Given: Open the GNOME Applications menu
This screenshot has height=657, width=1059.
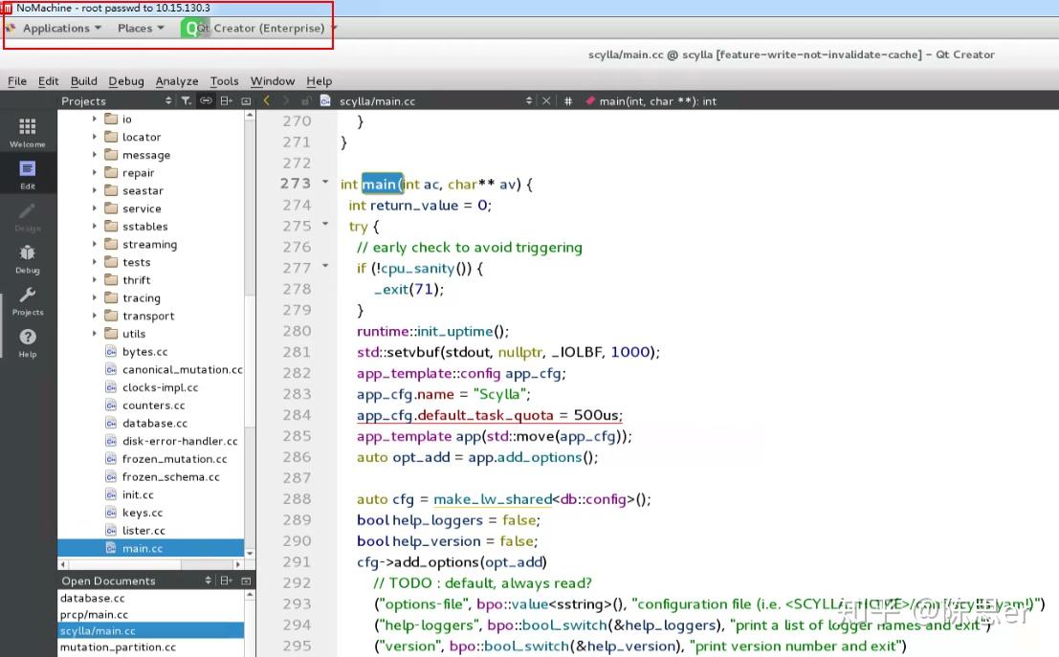Looking at the screenshot, I should pos(56,28).
